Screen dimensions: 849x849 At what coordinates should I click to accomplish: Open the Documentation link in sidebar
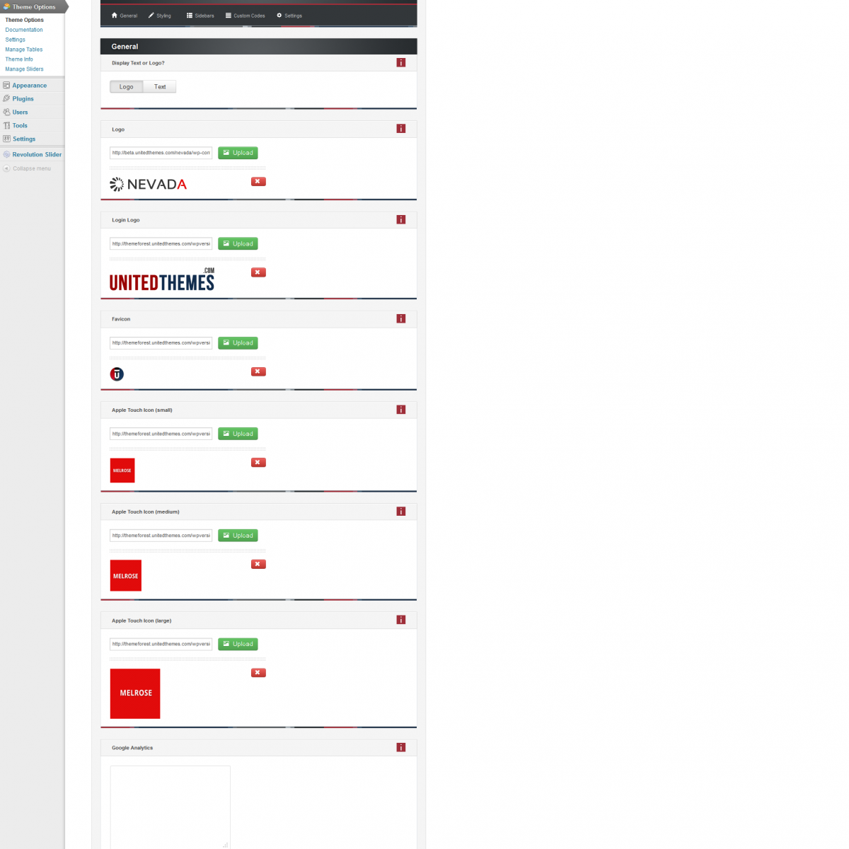click(x=24, y=30)
